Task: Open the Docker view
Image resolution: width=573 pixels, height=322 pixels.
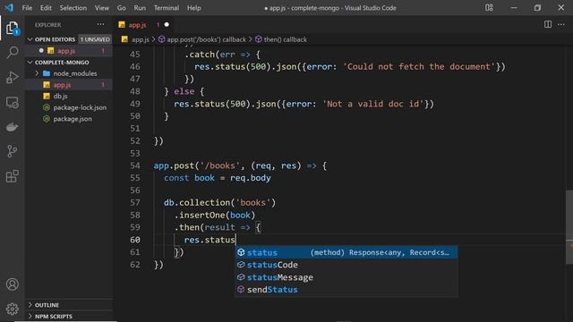Action: click(12, 127)
